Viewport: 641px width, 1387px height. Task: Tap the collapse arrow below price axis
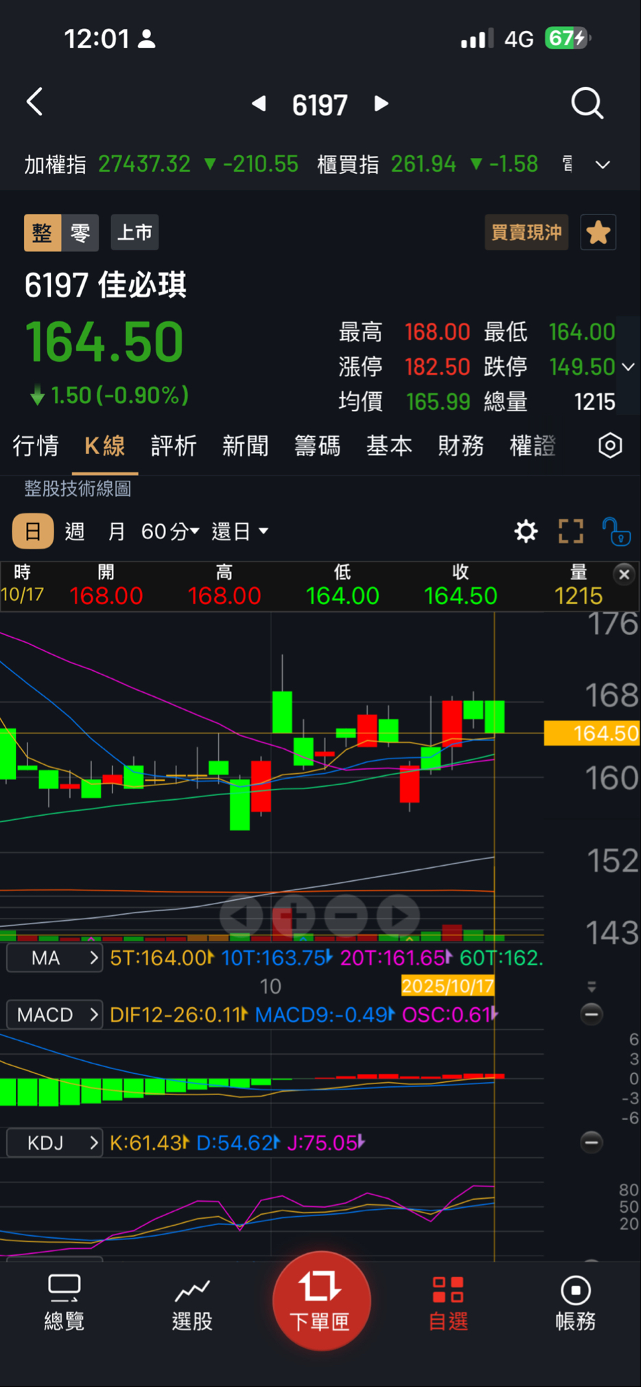click(x=592, y=987)
